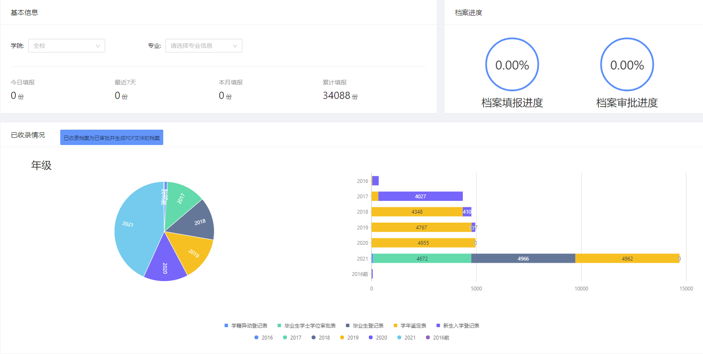This screenshot has width=703, height=354.
Task: Toggle the 2020 pie legend entry
Action: coord(378,338)
